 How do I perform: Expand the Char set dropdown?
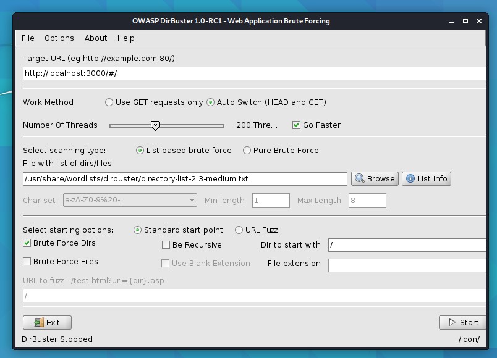tap(192, 200)
